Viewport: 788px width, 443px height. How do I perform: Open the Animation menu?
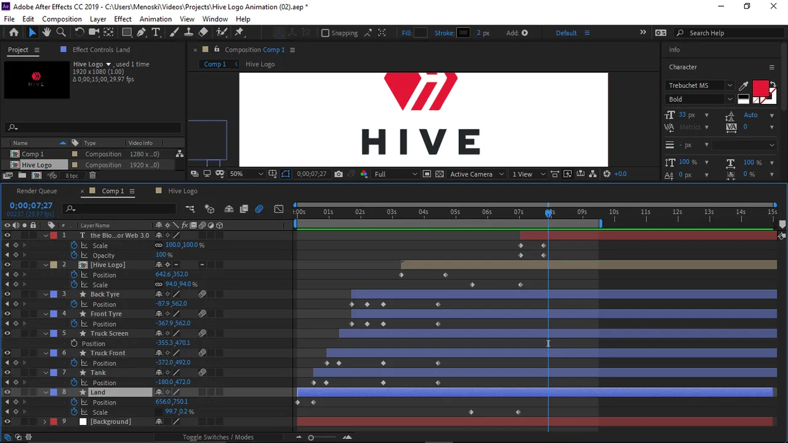(155, 19)
